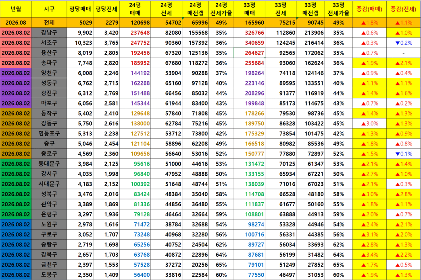Click the highlighted cell 264627
Image resolution: width=421 pixels, height=280 pixels.
250,53
